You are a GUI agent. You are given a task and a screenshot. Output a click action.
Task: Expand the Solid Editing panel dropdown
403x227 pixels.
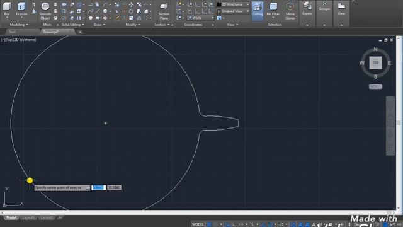click(x=73, y=25)
